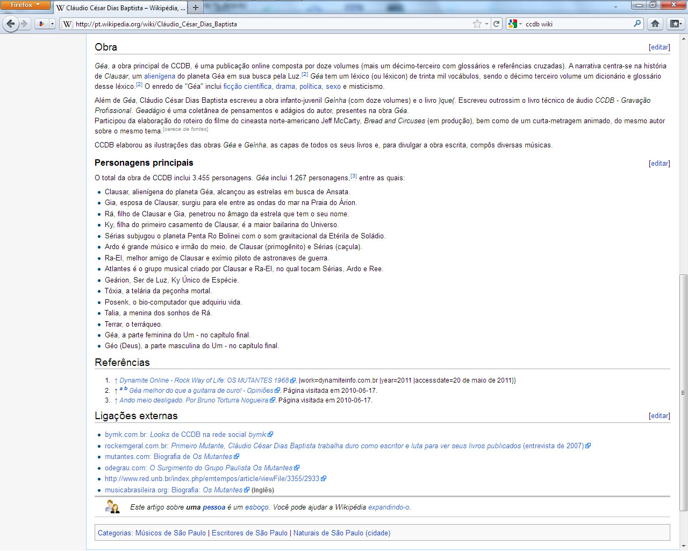Open the Escritores de São Paulo category
Image resolution: width=688 pixels, height=551 pixels.
249,533
